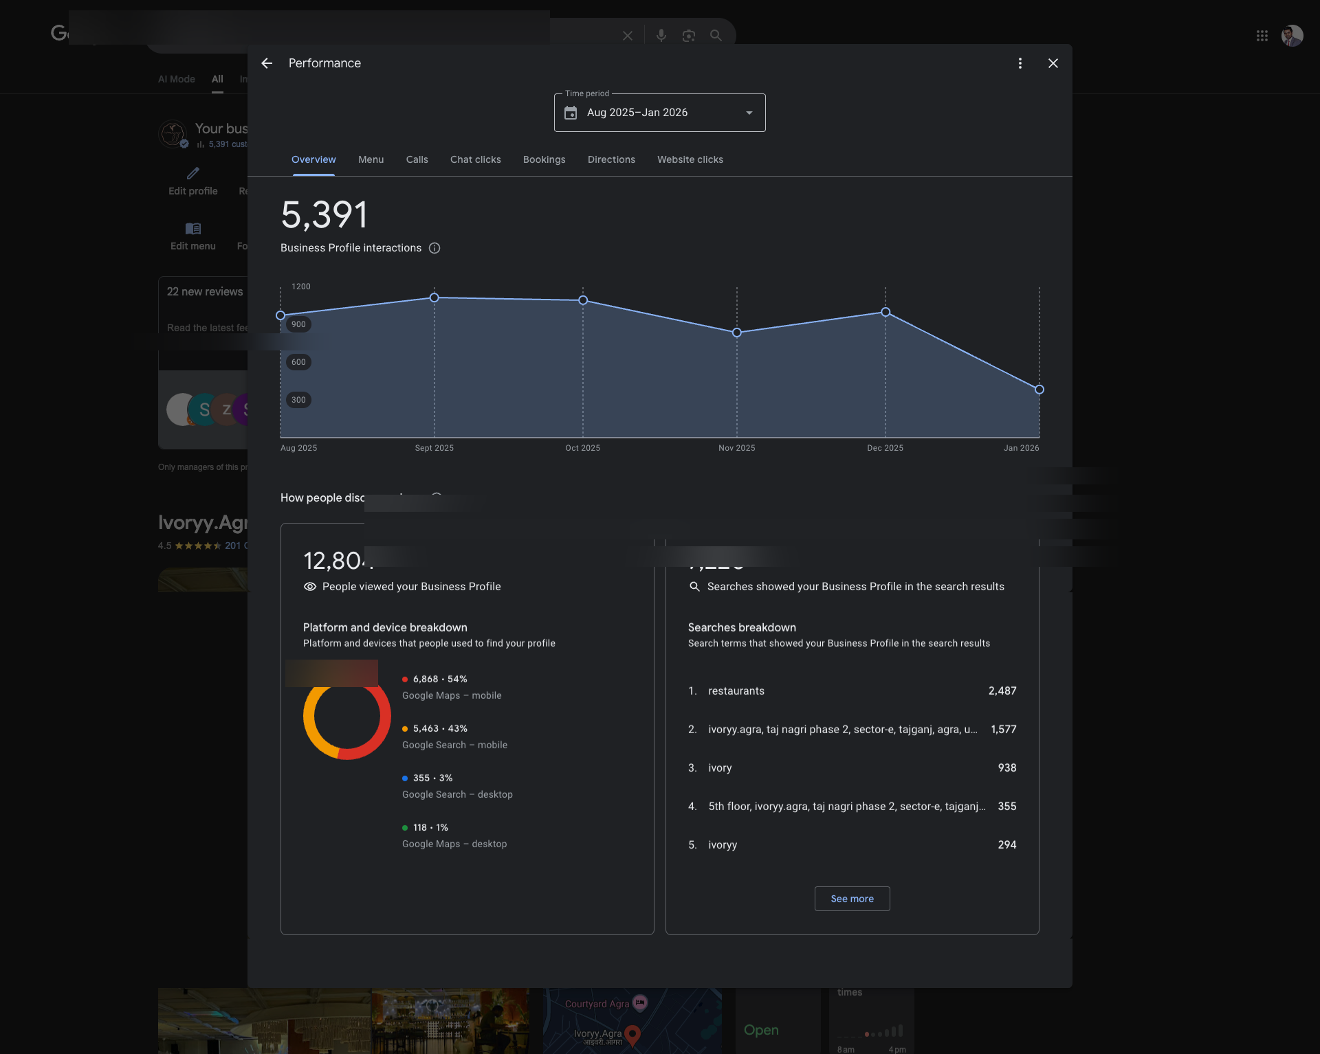Click the Google search magnifier icon
The width and height of the screenshot is (1320, 1054).
pos(716,36)
